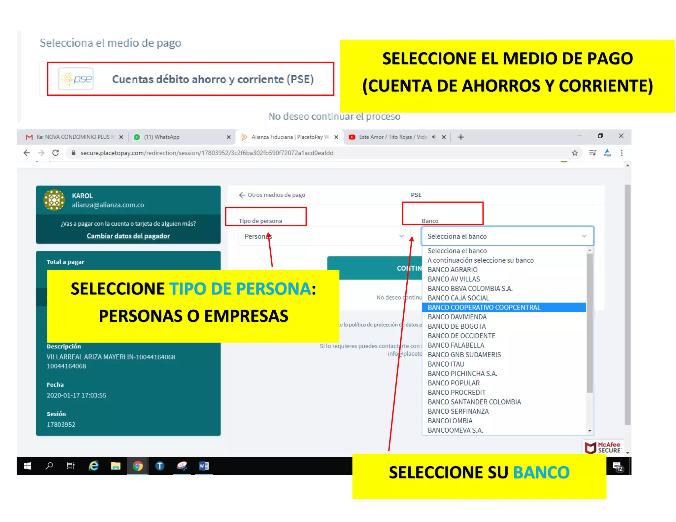Click the bank list scrollbar thumb
Screen dimensions: 676x522
pyautogui.click(x=590, y=323)
